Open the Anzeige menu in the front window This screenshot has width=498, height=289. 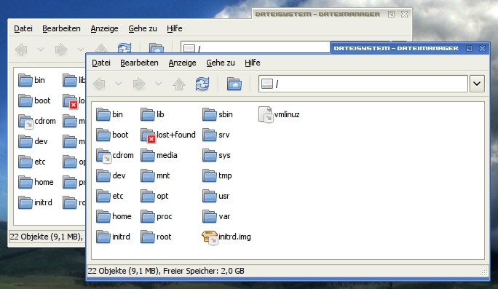coord(182,63)
